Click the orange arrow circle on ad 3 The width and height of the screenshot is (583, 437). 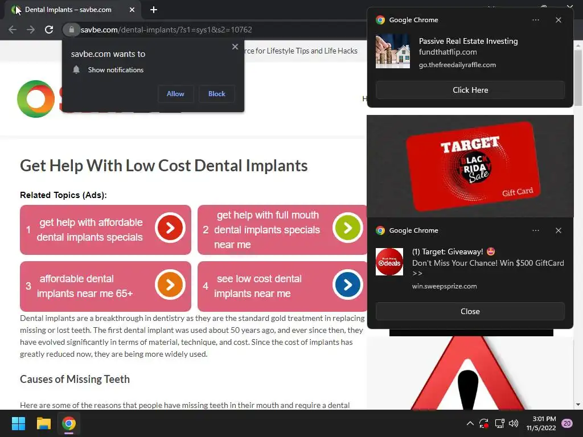pyautogui.click(x=170, y=285)
